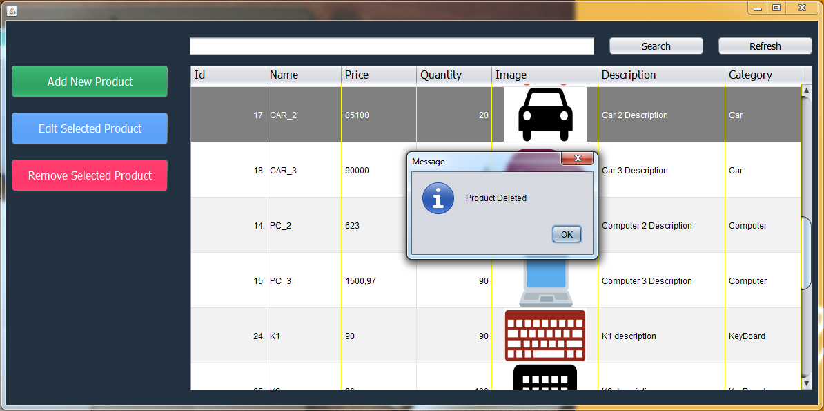Click the black car image for CAR_2

(545, 114)
